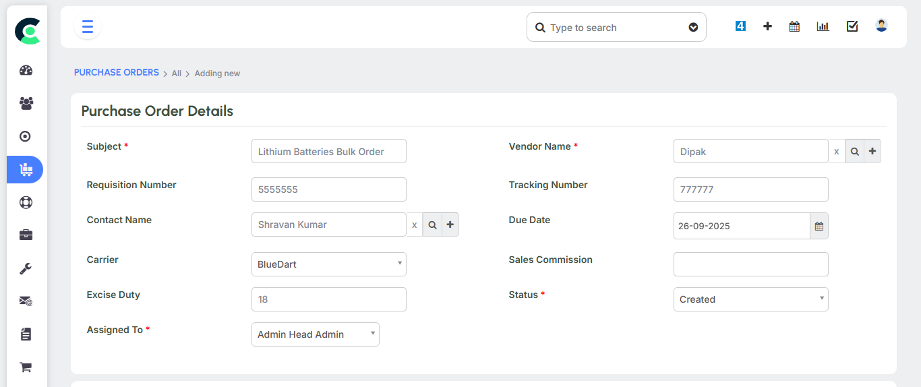921x387 pixels.
Task: Open the email envelope icon in sidebar
Action: [x=26, y=301]
